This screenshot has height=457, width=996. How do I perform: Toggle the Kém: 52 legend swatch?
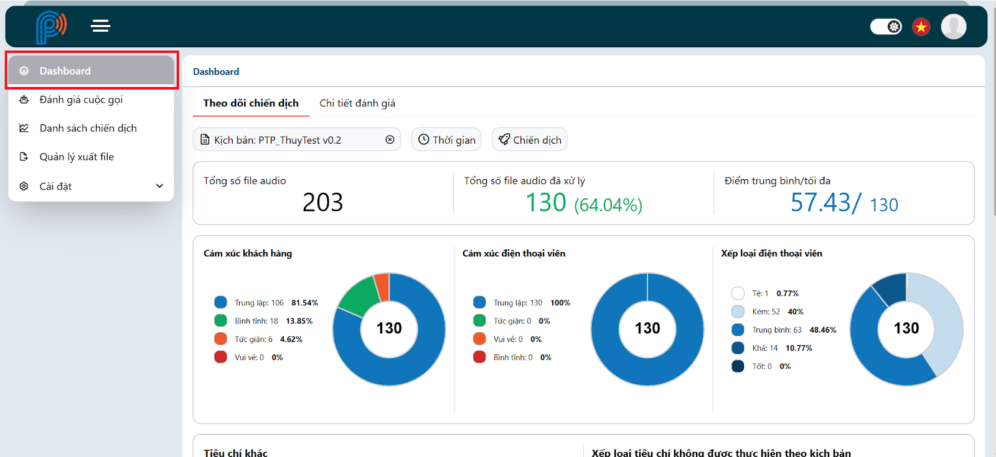click(x=738, y=312)
